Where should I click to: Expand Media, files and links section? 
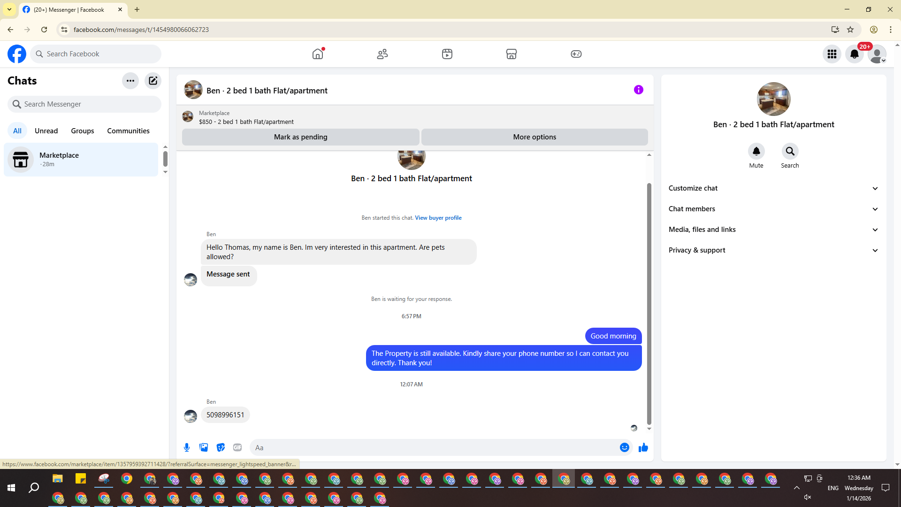pyautogui.click(x=773, y=230)
